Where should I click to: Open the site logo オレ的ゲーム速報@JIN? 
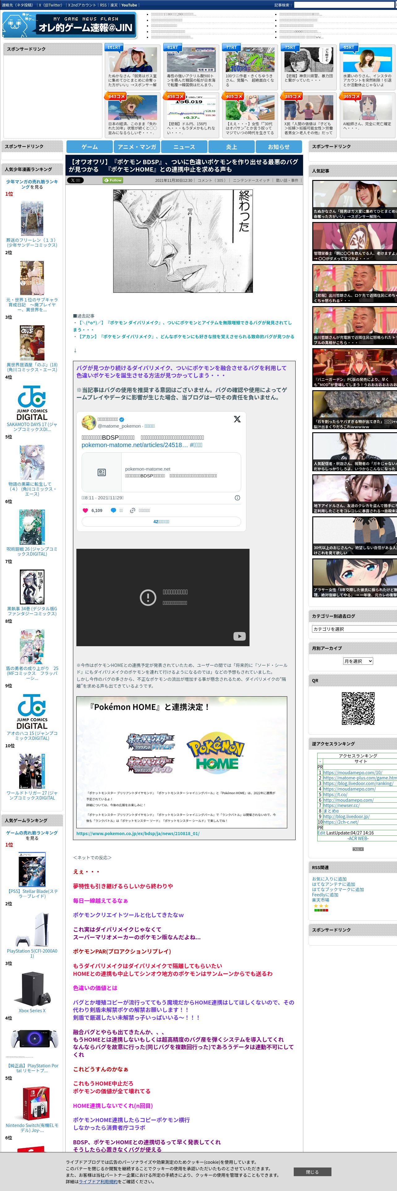[x=69, y=25]
